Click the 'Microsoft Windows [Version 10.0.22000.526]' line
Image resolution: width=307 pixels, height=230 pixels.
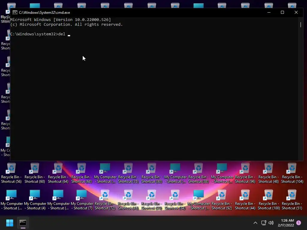61,19
